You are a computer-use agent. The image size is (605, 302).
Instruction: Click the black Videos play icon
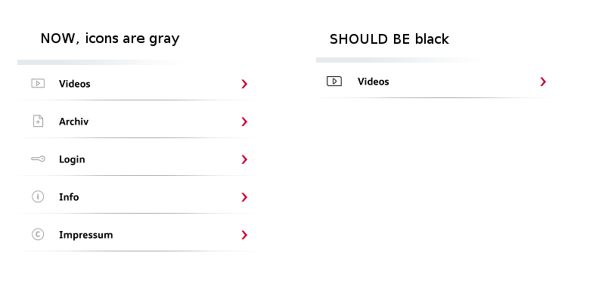pyautogui.click(x=334, y=82)
